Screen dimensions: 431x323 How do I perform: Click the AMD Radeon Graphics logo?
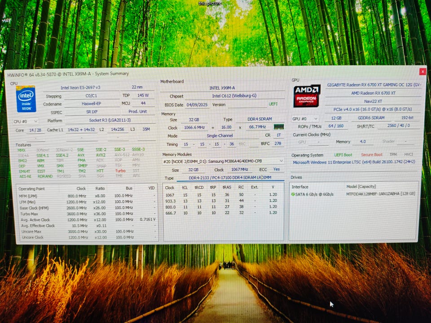click(x=307, y=96)
